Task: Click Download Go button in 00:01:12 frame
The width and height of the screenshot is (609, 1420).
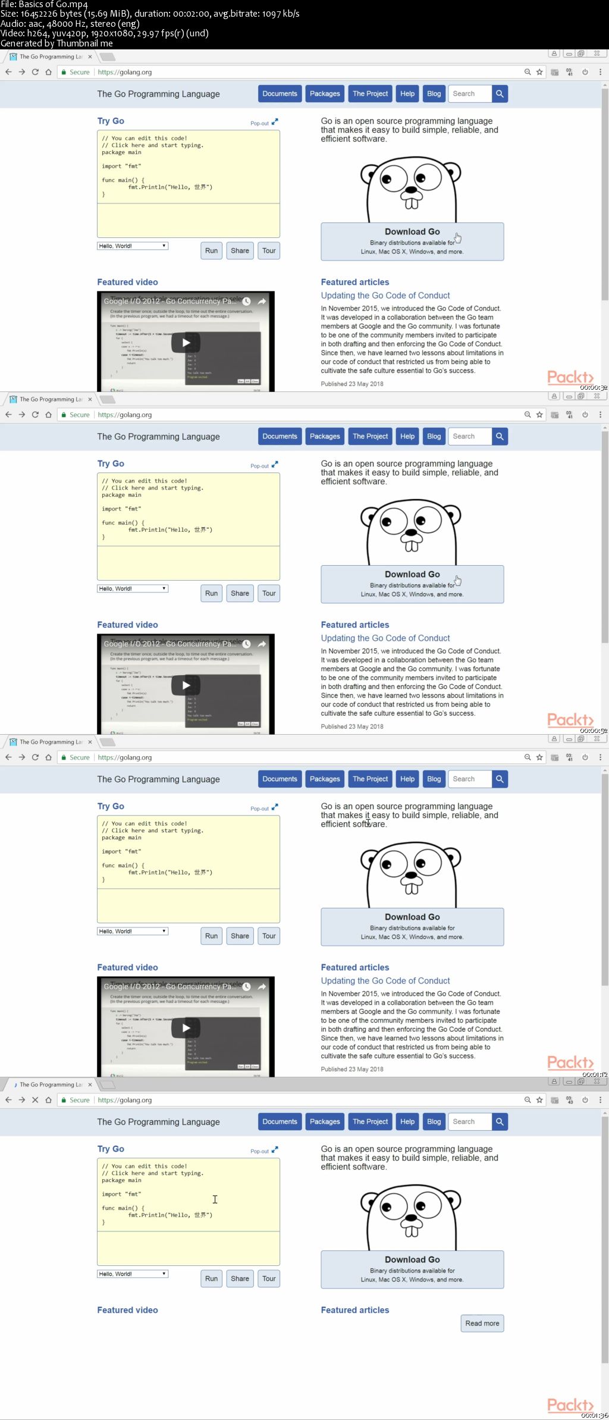Action: click(412, 927)
